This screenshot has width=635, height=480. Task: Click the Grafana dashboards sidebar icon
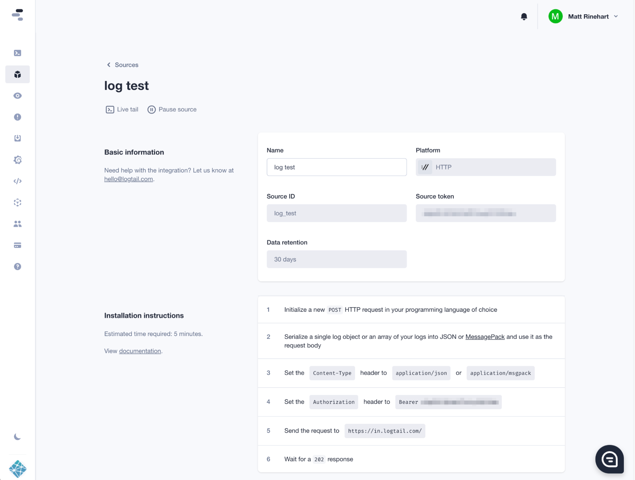point(17,160)
